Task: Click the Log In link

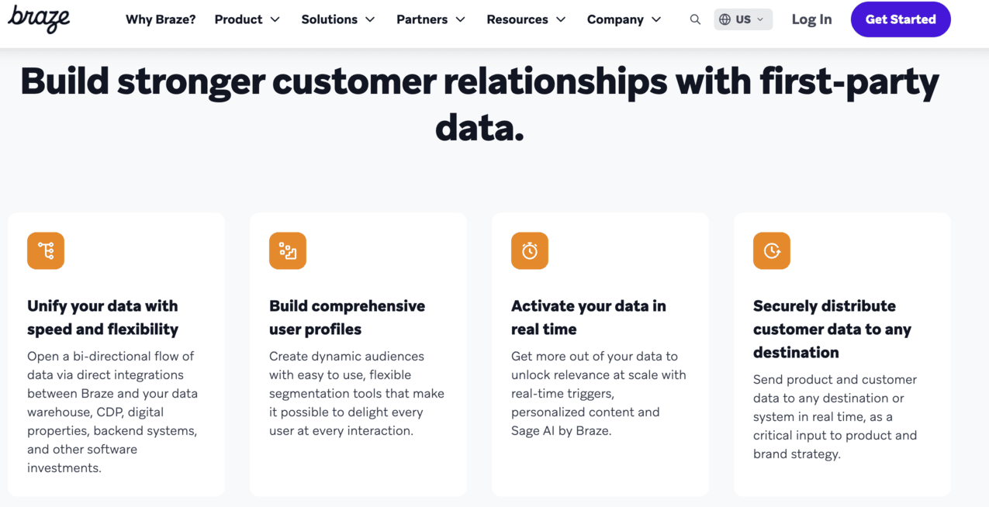Action: 811,19
